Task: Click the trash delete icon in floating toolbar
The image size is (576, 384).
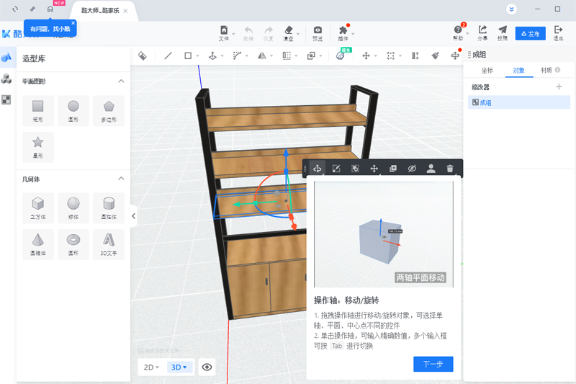Action: (450, 169)
